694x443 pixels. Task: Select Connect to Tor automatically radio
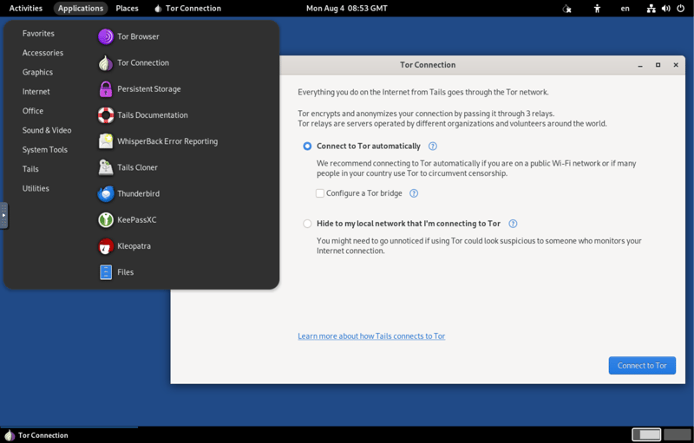(x=307, y=147)
